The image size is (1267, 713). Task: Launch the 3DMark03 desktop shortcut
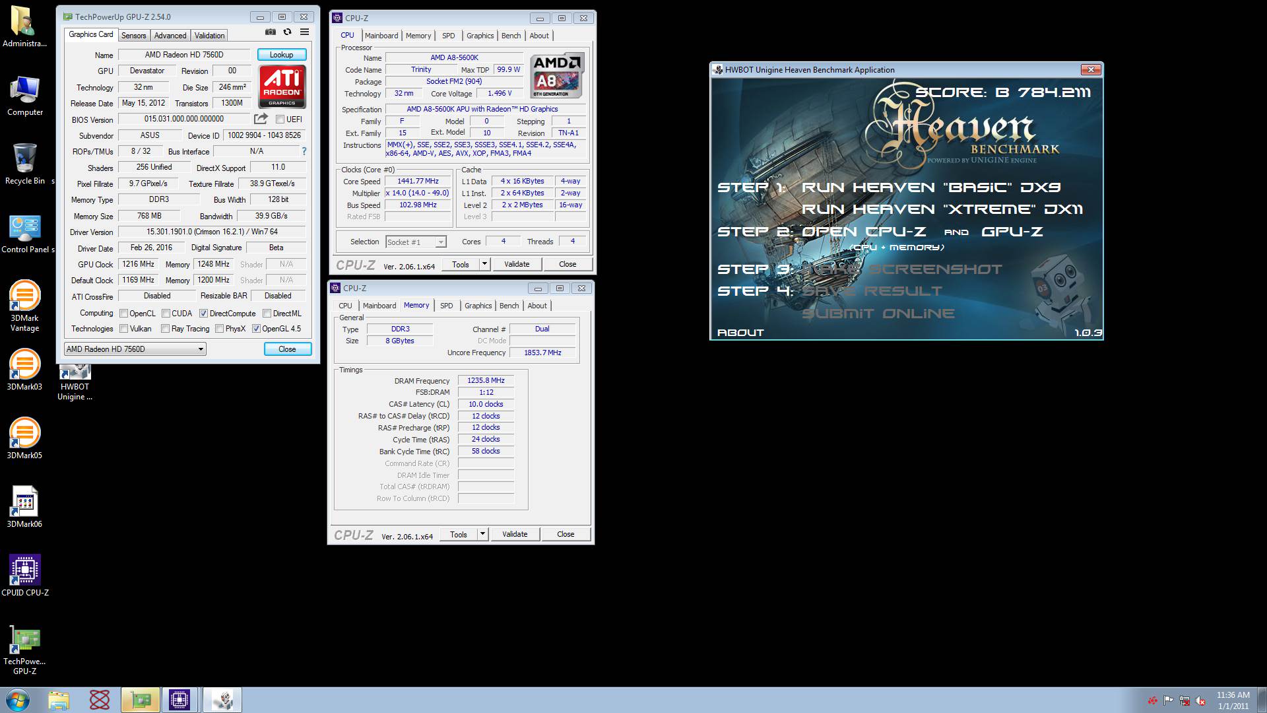click(24, 369)
